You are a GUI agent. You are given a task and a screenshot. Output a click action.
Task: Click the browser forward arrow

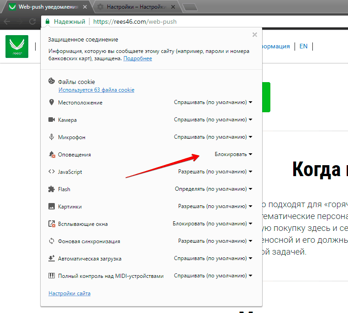click(x=20, y=21)
